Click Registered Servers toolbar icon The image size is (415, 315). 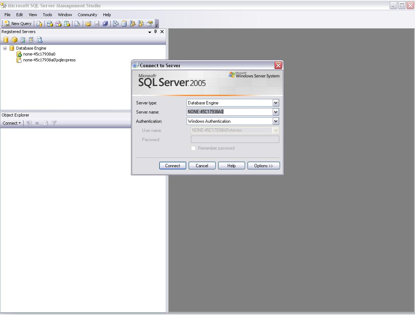tap(116, 24)
